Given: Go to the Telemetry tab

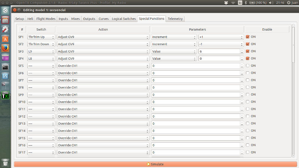Looking at the screenshot, I should 175,19.
